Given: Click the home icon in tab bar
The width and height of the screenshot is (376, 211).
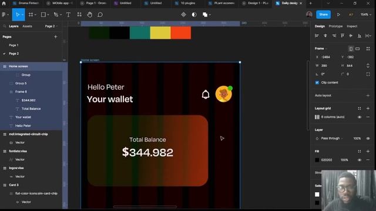Looking at the screenshot, I should [4, 3].
